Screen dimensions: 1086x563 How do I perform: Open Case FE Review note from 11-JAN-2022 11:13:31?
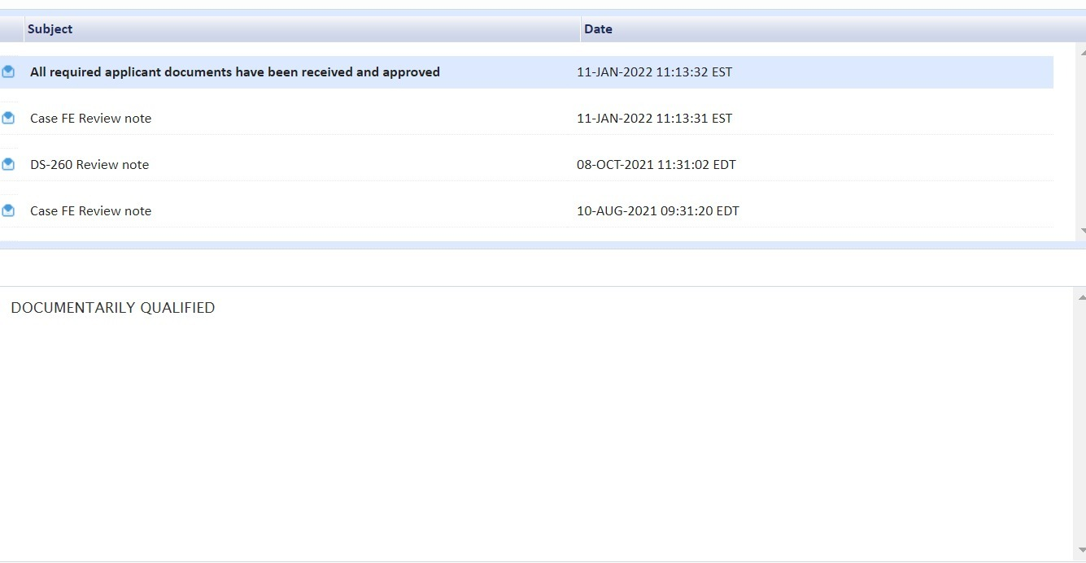click(x=90, y=119)
